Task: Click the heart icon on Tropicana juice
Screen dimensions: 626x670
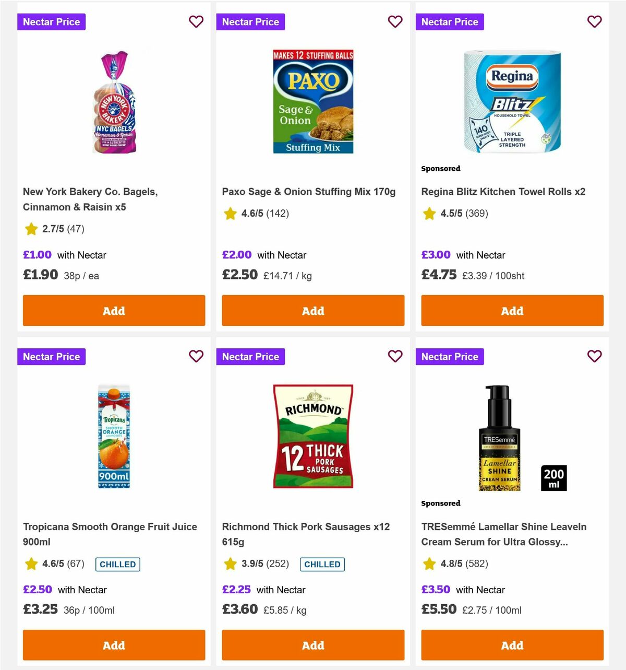Action: coord(196,356)
